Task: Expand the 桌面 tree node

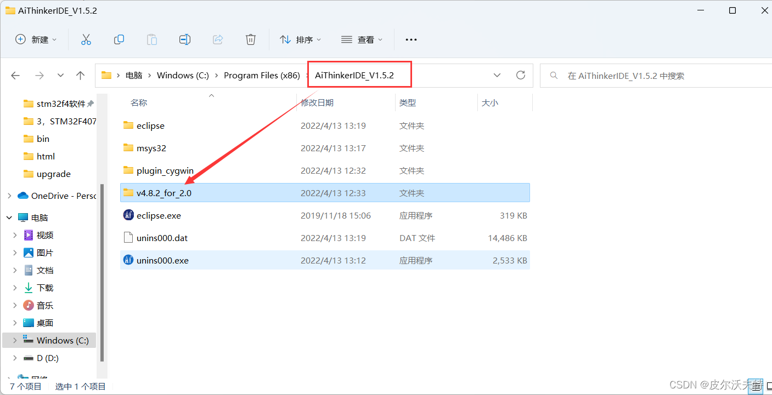Action: 16,323
